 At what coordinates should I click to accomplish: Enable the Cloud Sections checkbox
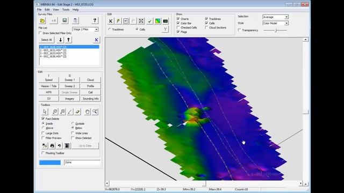coord(206,27)
